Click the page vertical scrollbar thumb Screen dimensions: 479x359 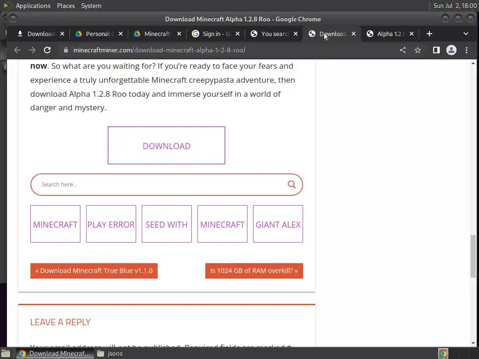pos(473,256)
